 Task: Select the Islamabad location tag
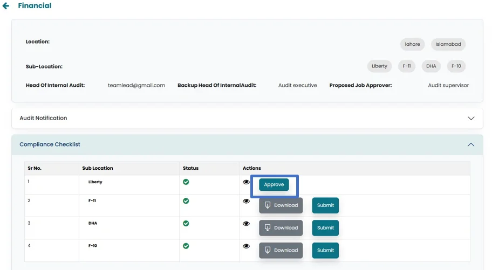(449, 44)
